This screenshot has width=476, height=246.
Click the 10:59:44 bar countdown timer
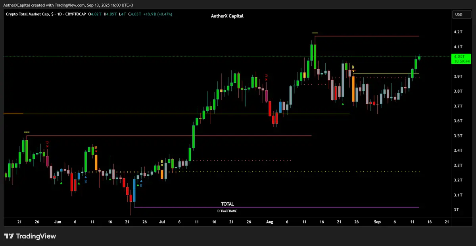462,61
